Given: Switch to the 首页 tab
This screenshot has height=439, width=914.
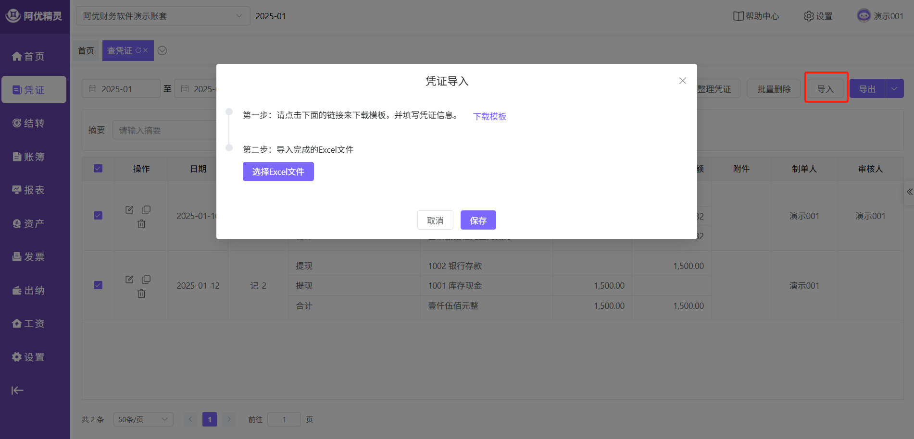Looking at the screenshot, I should pos(86,51).
